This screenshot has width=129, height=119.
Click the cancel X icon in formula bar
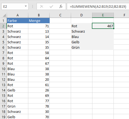(x=42, y=6)
